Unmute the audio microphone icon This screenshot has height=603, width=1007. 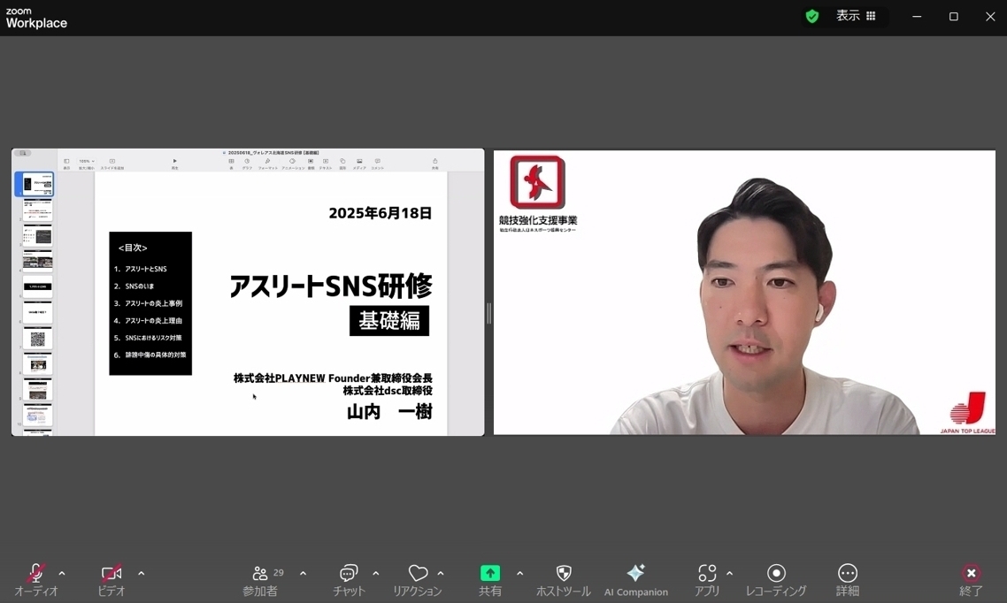click(x=36, y=572)
